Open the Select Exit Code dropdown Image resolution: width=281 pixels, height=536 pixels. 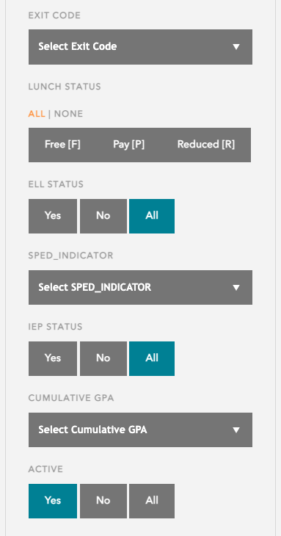point(140,47)
